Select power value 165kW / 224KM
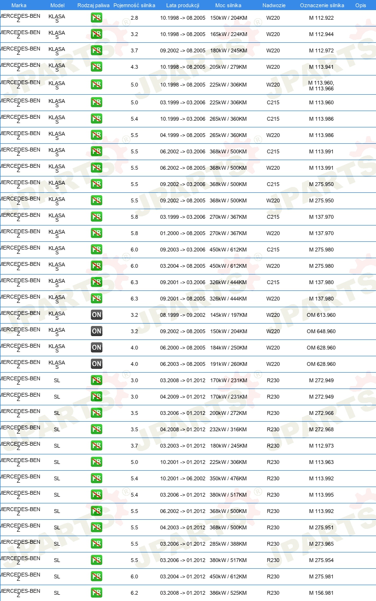The image size is (376, 601). (228, 35)
